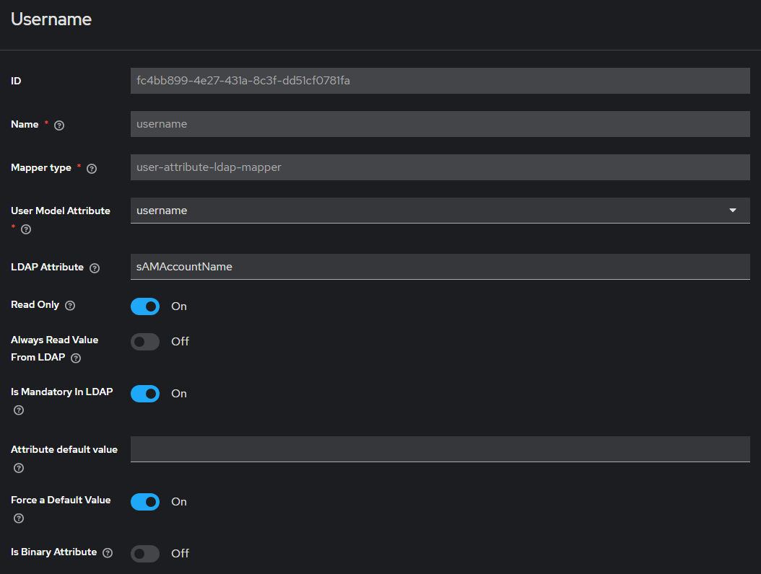The image size is (761, 574).
Task: Open help for User Model Attribute
Action: click(26, 229)
